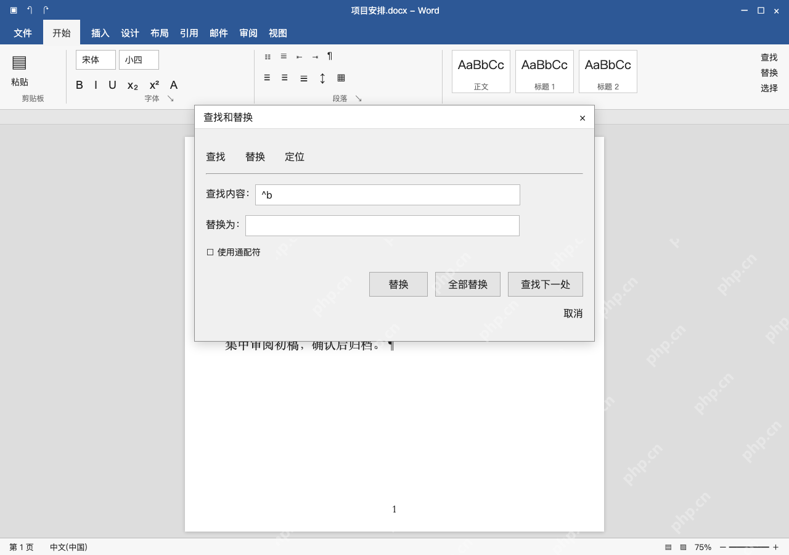
Task: Open the 宋体 font name box
Action: point(96,60)
